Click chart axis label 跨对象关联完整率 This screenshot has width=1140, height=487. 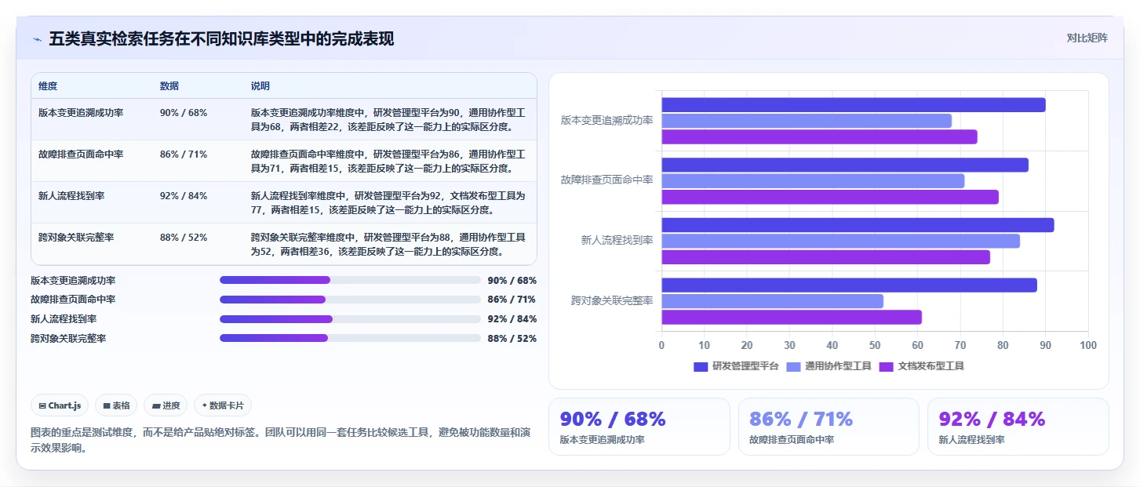coord(611,301)
